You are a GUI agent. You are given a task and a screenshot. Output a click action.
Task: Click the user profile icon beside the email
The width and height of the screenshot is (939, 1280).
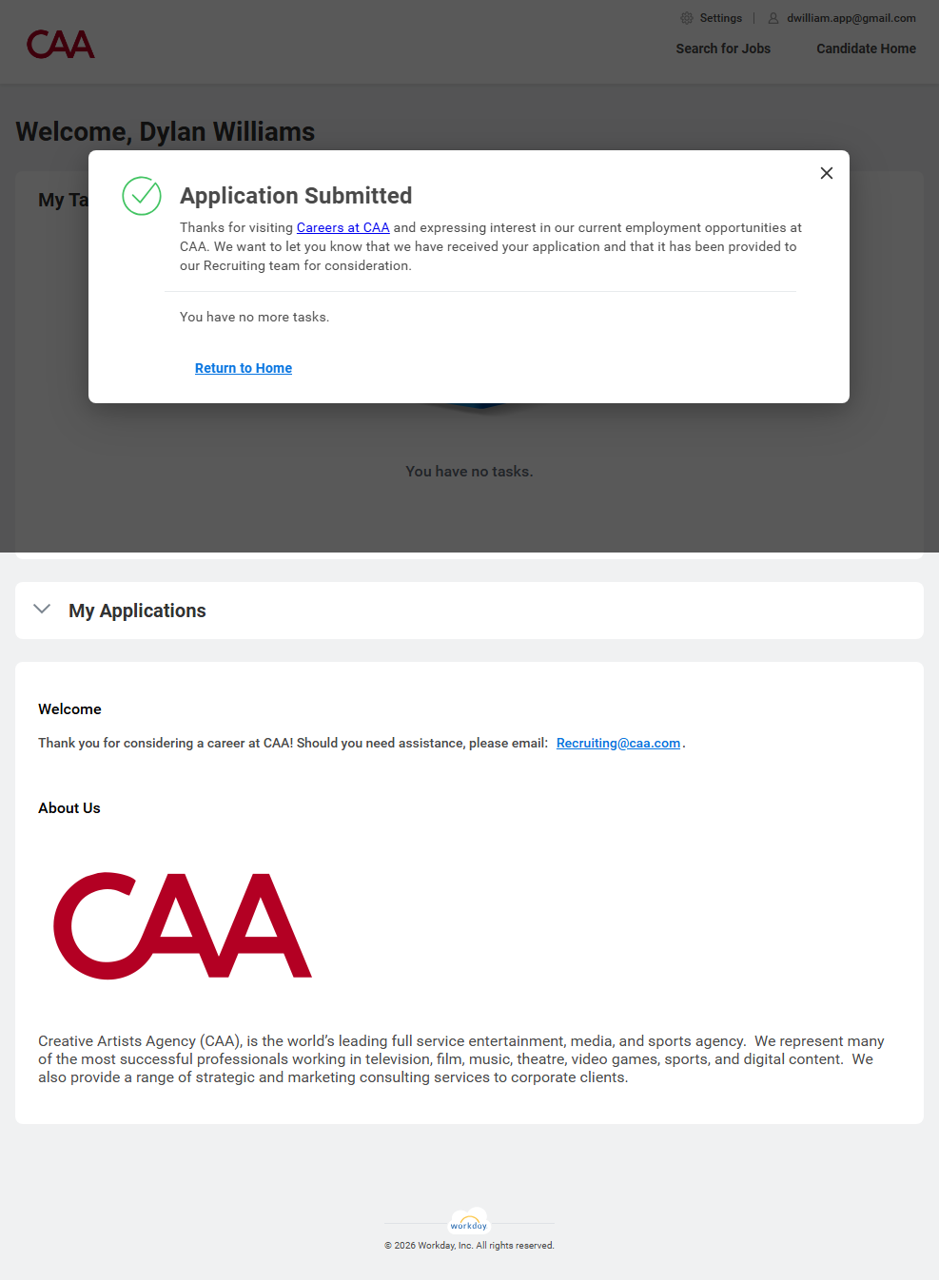(x=773, y=18)
